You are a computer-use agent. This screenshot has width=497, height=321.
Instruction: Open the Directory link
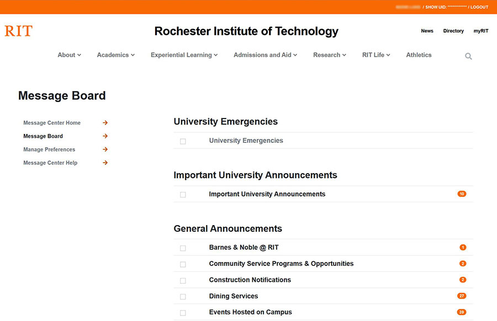(x=453, y=31)
